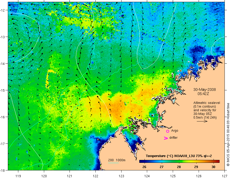Image resolution: width=230 pixels, height=178 pixels.
Task: Click the '05:42Z' time label
Action: pyautogui.click(x=203, y=94)
